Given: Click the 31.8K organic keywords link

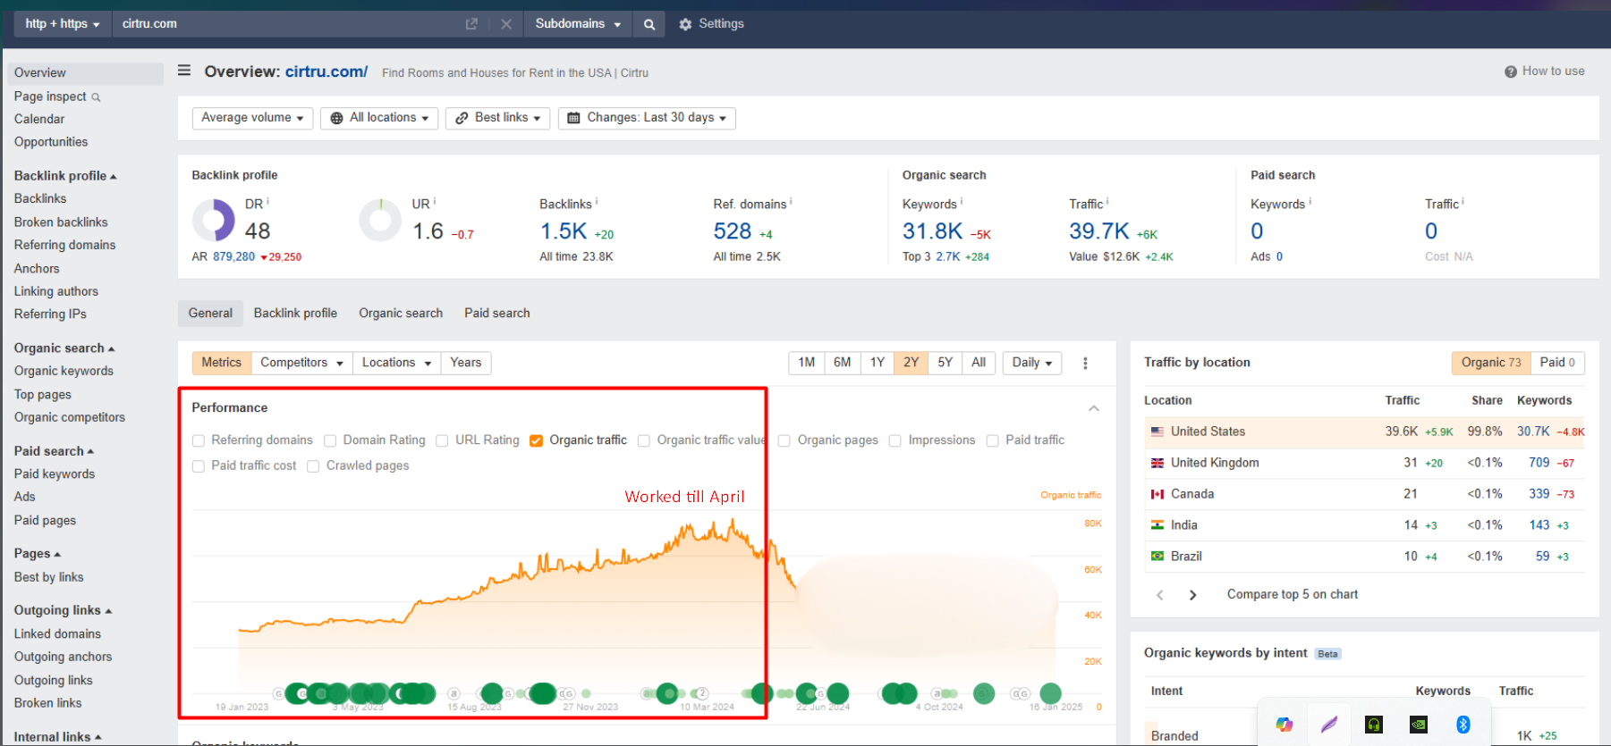Looking at the screenshot, I should 933,231.
